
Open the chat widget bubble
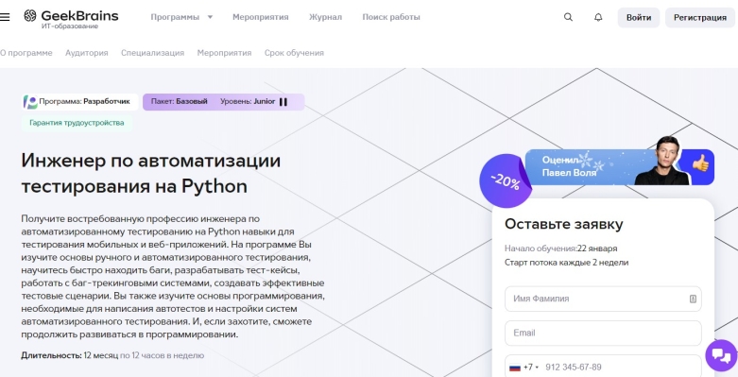click(721, 356)
